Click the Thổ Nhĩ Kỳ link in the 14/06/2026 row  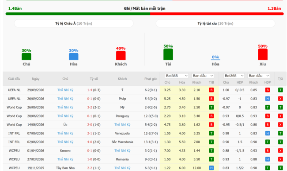coord(122,125)
